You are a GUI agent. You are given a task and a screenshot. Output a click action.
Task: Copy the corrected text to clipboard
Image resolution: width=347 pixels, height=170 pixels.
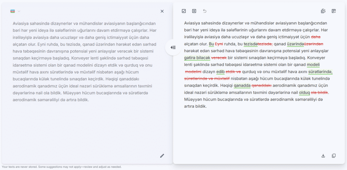click(334, 156)
